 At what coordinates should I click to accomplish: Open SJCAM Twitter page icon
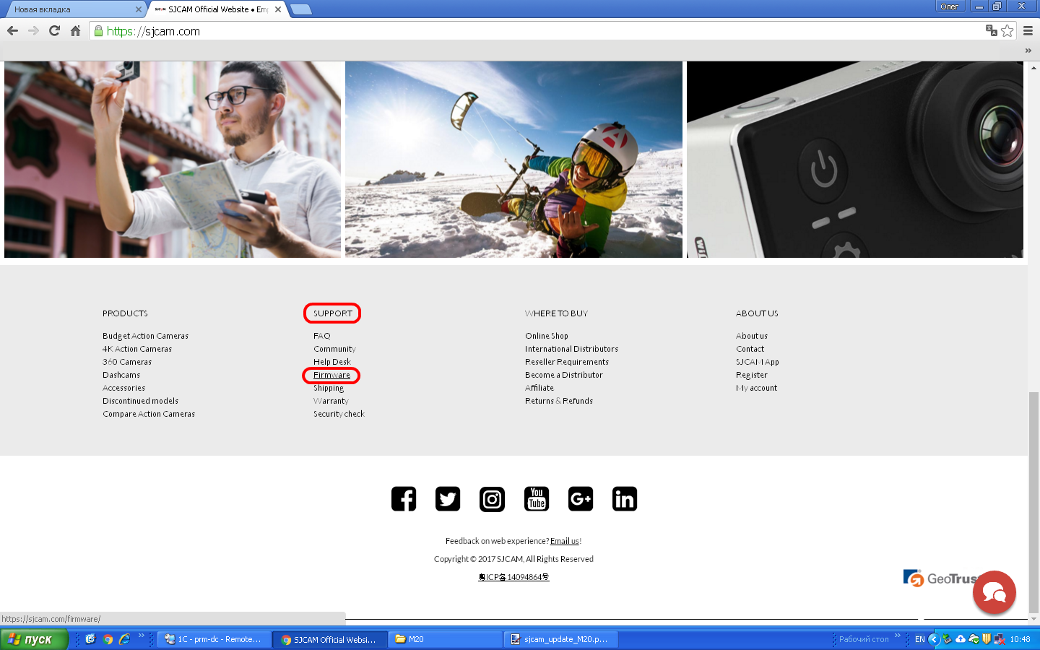coord(448,499)
